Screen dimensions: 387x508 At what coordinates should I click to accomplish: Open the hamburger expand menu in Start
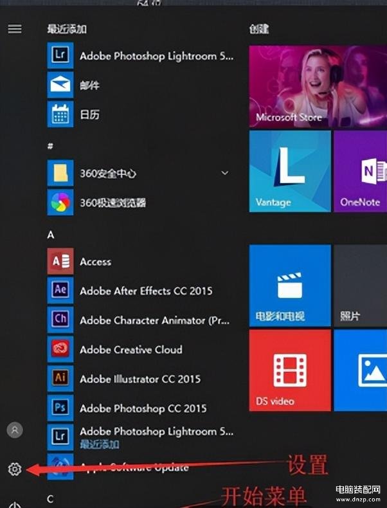pos(15,29)
